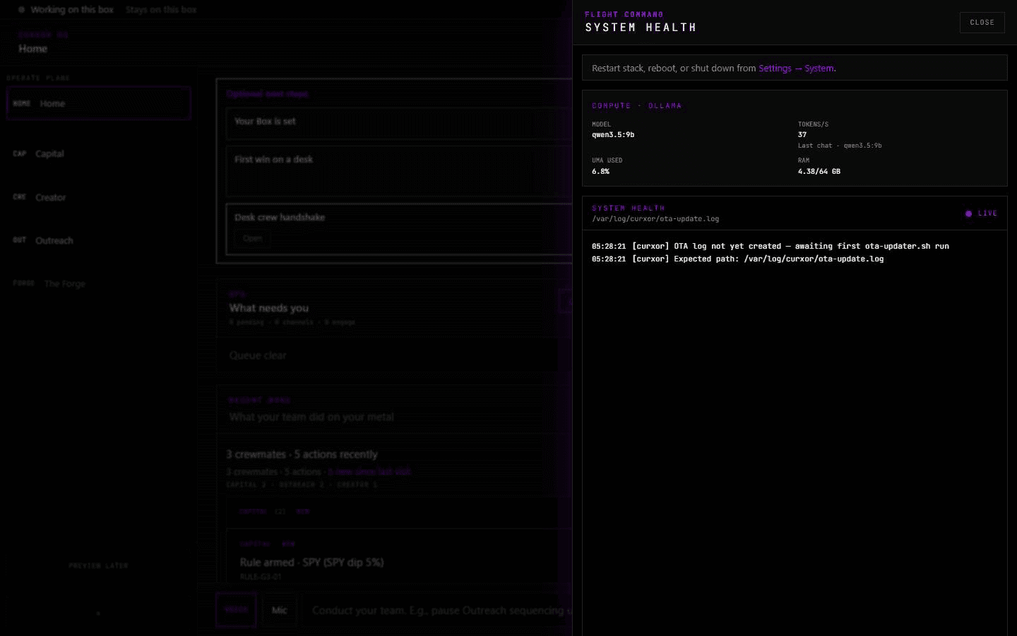Close the System Health panel

(982, 23)
